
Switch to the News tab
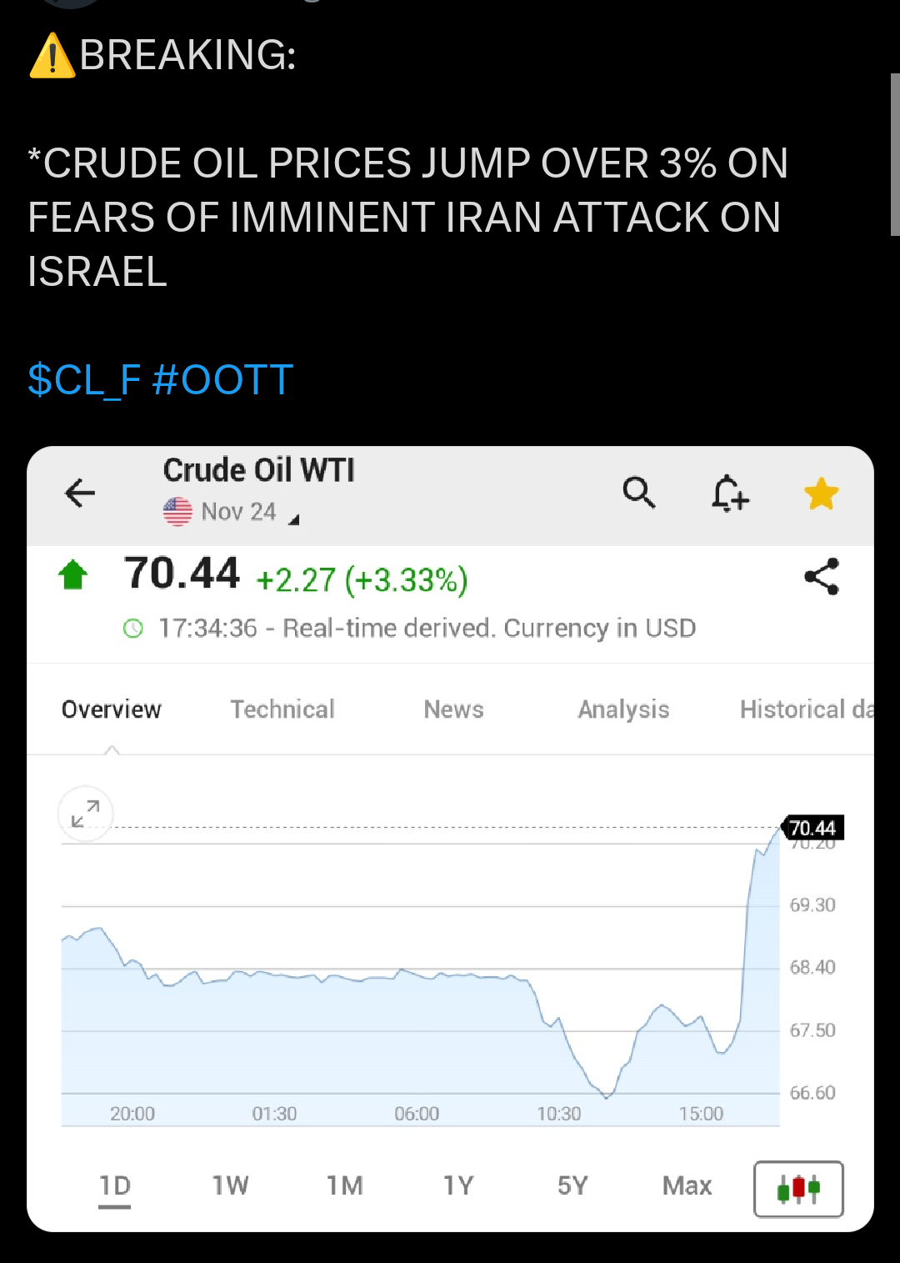453,709
